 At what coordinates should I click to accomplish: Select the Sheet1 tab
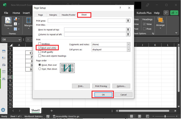(x=35, y=110)
